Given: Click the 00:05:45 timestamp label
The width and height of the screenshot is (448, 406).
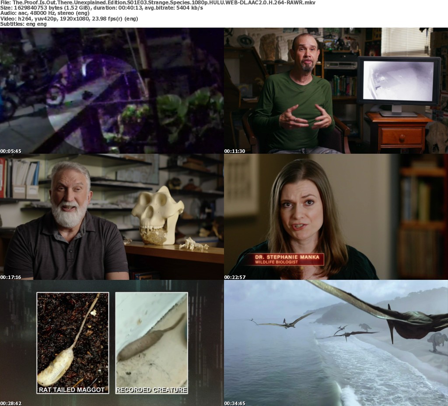Looking at the screenshot, I should pyautogui.click(x=11, y=151).
